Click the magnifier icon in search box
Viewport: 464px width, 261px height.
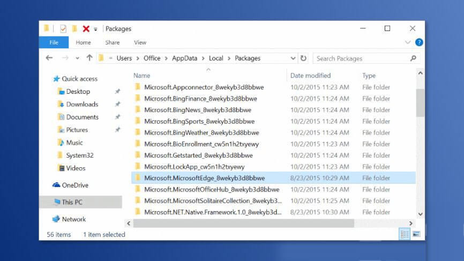[413, 58]
